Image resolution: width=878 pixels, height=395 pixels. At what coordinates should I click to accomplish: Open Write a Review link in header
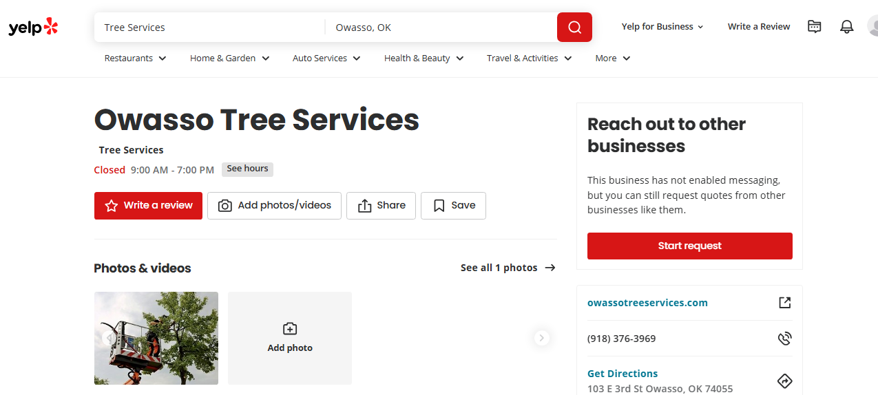click(x=759, y=27)
